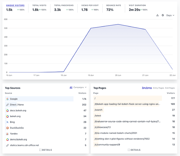Switch to the Entry Pages tab

tap(158, 88)
